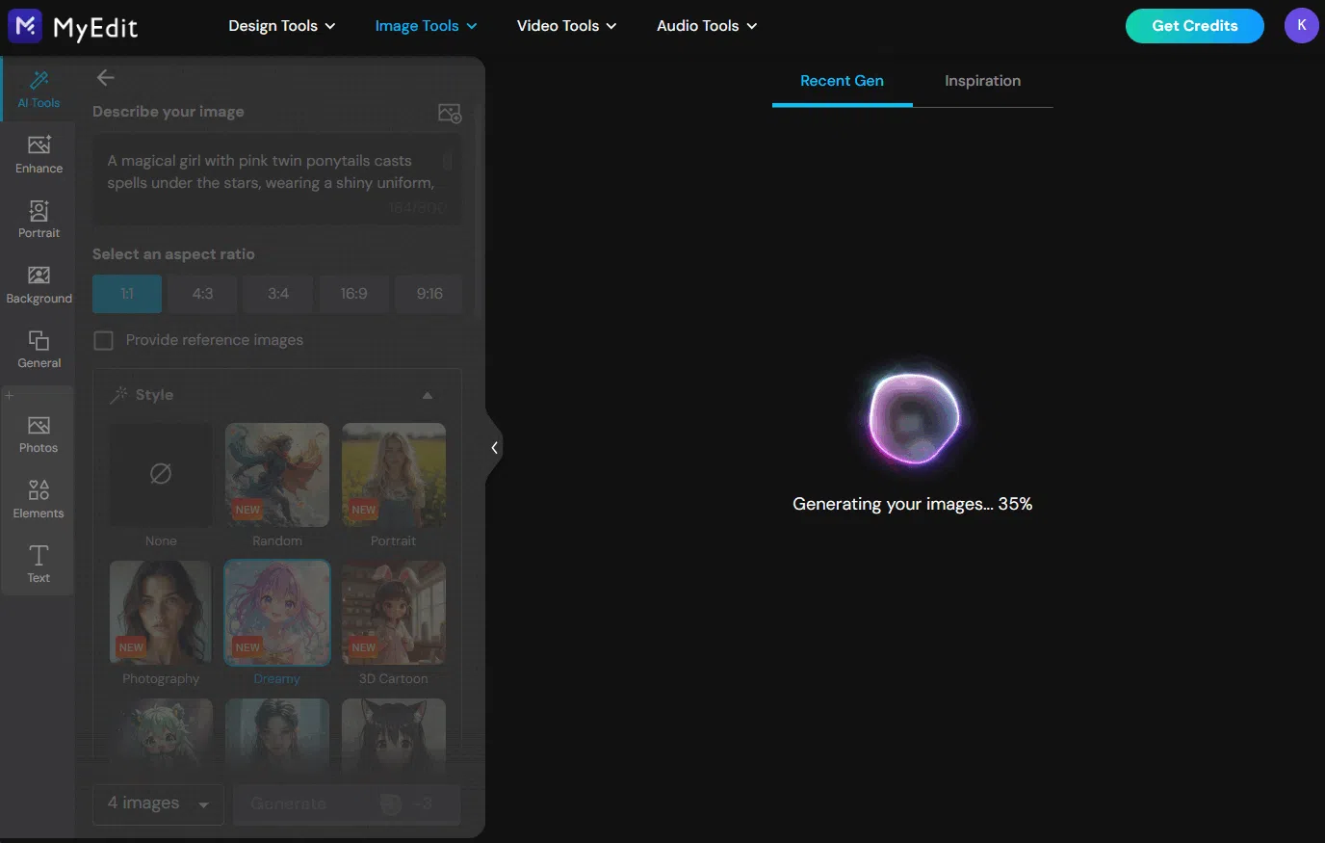
Task: Choose the 9:16 aspect ratio option
Action: pyautogui.click(x=429, y=294)
